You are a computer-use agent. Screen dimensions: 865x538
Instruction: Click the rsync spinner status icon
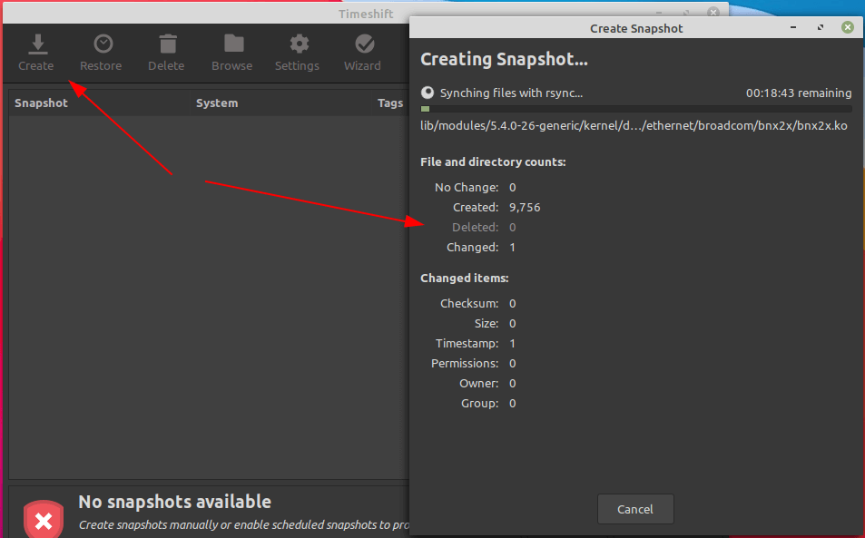coord(428,93)
